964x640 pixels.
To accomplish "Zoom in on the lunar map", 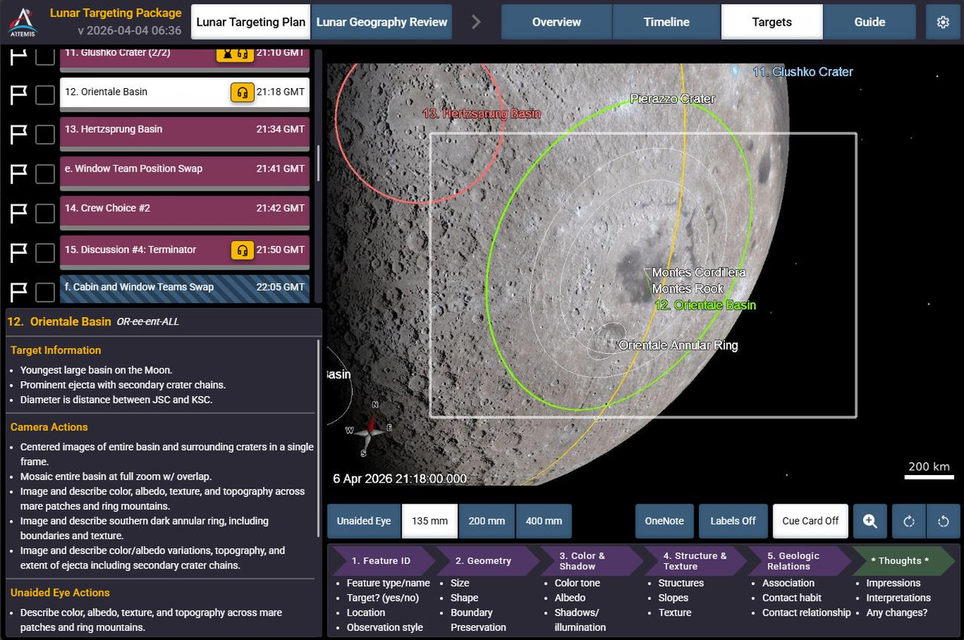I will 870,521.
